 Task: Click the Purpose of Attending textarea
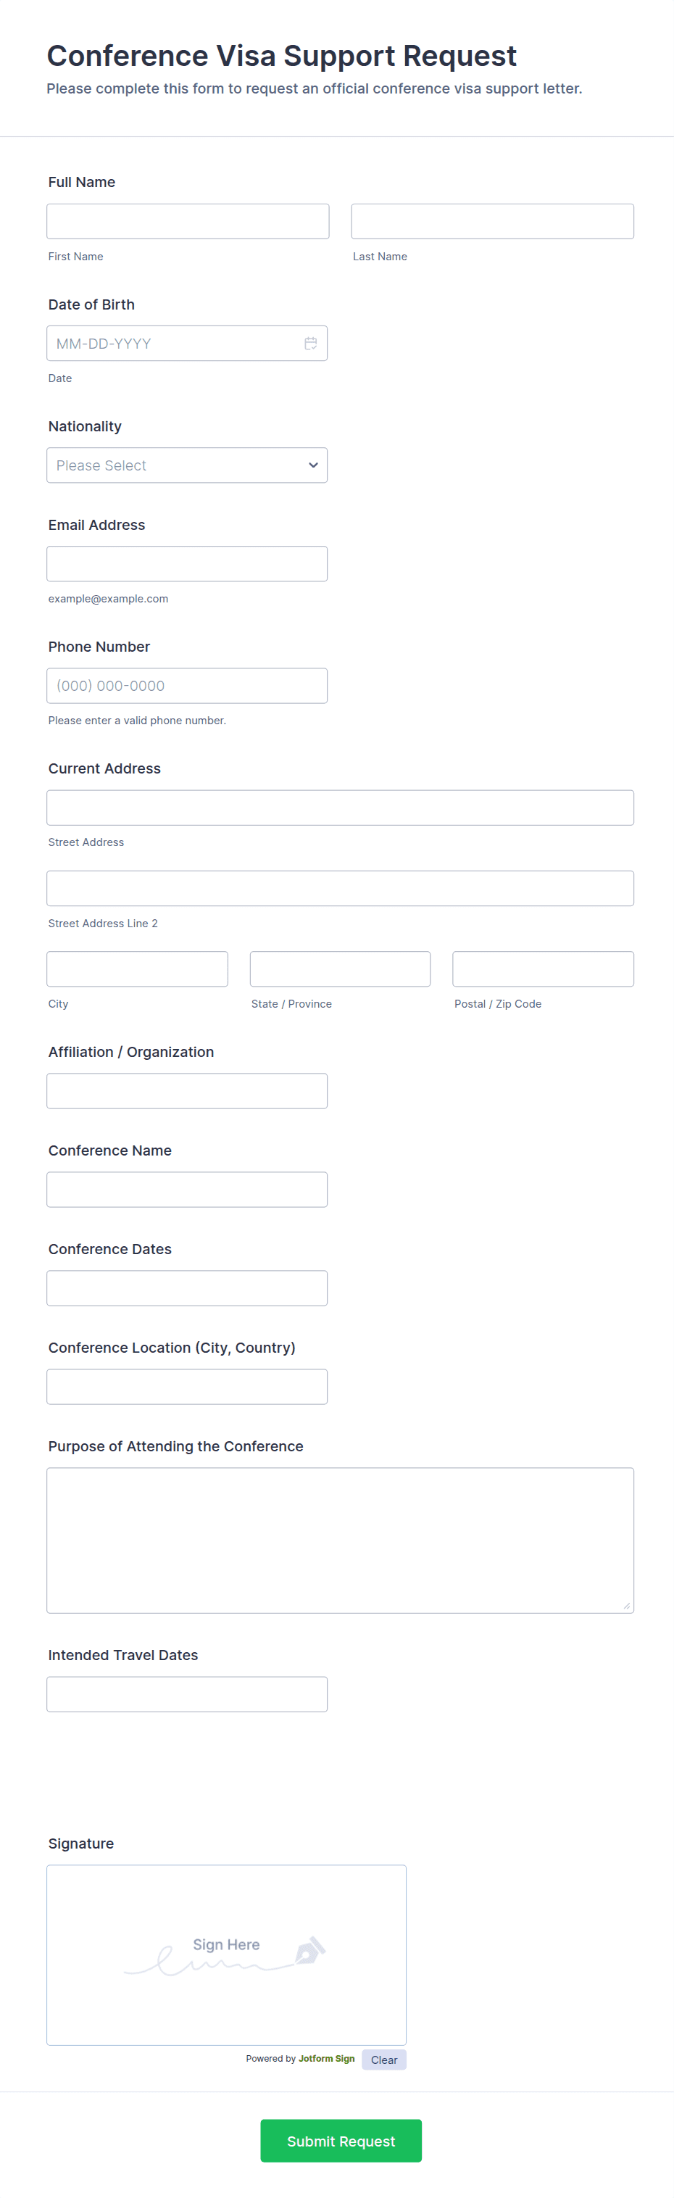(x=341, y=1541)
